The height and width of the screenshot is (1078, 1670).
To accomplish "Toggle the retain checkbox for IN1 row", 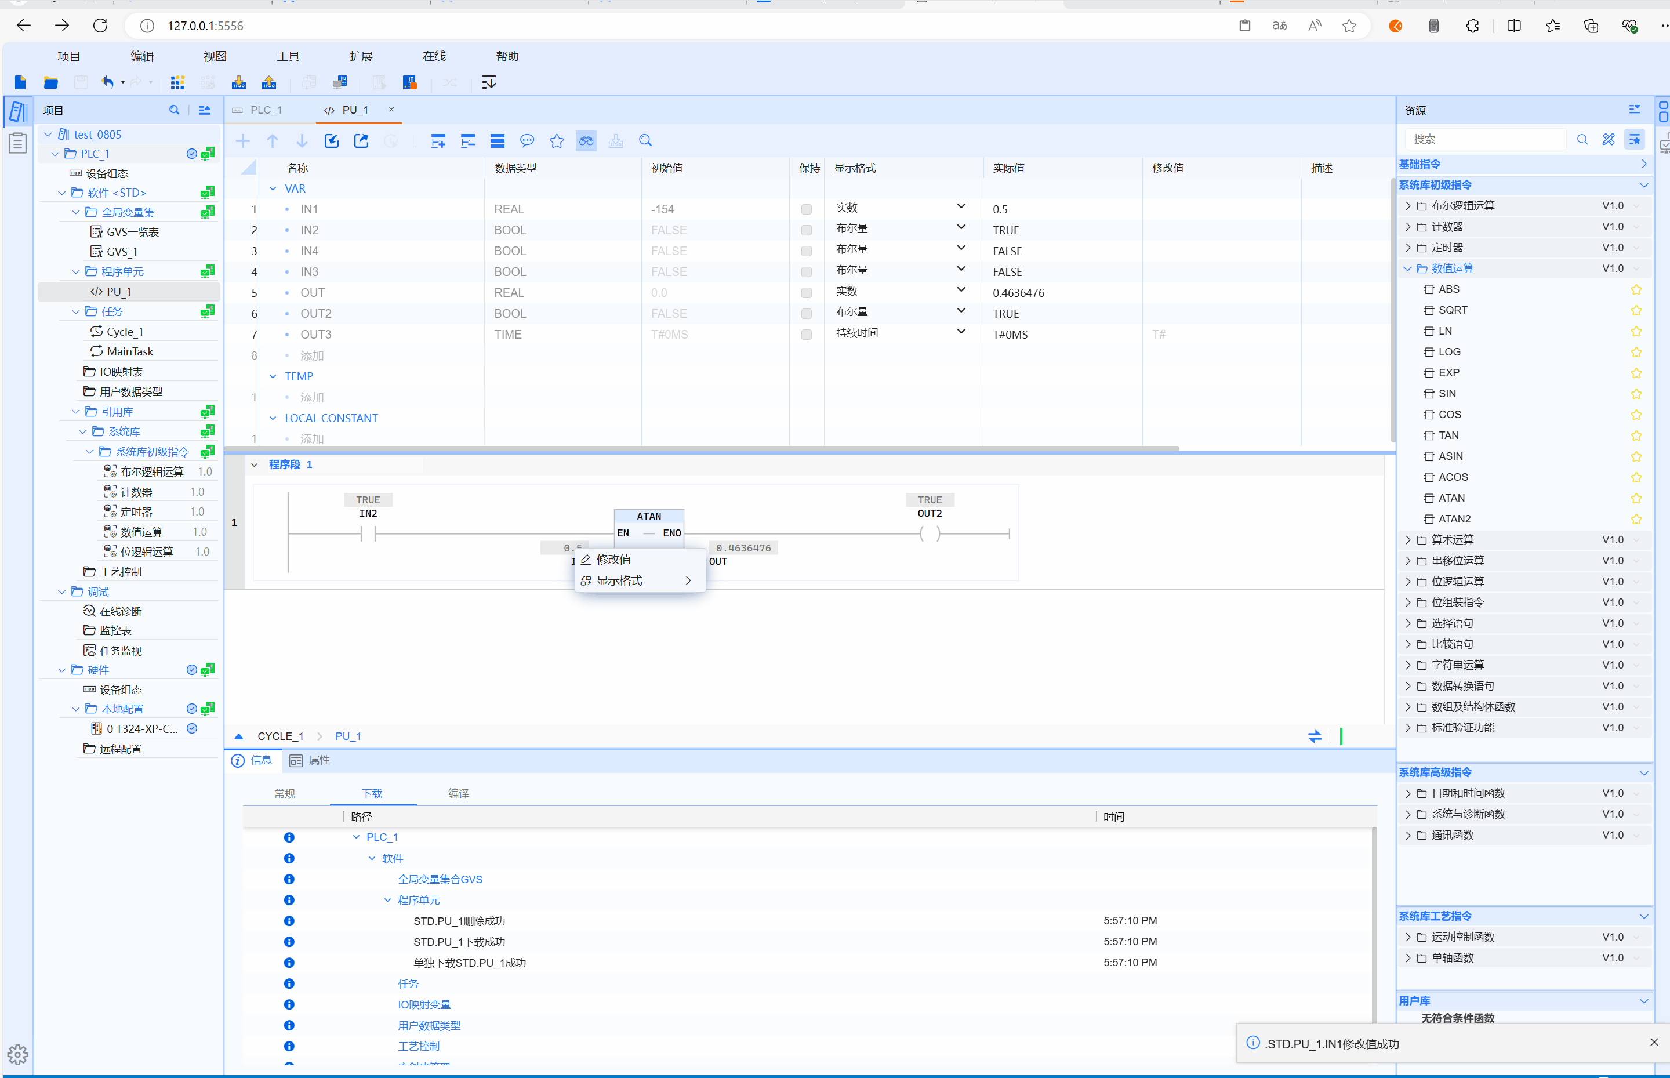I will (807, 209).
